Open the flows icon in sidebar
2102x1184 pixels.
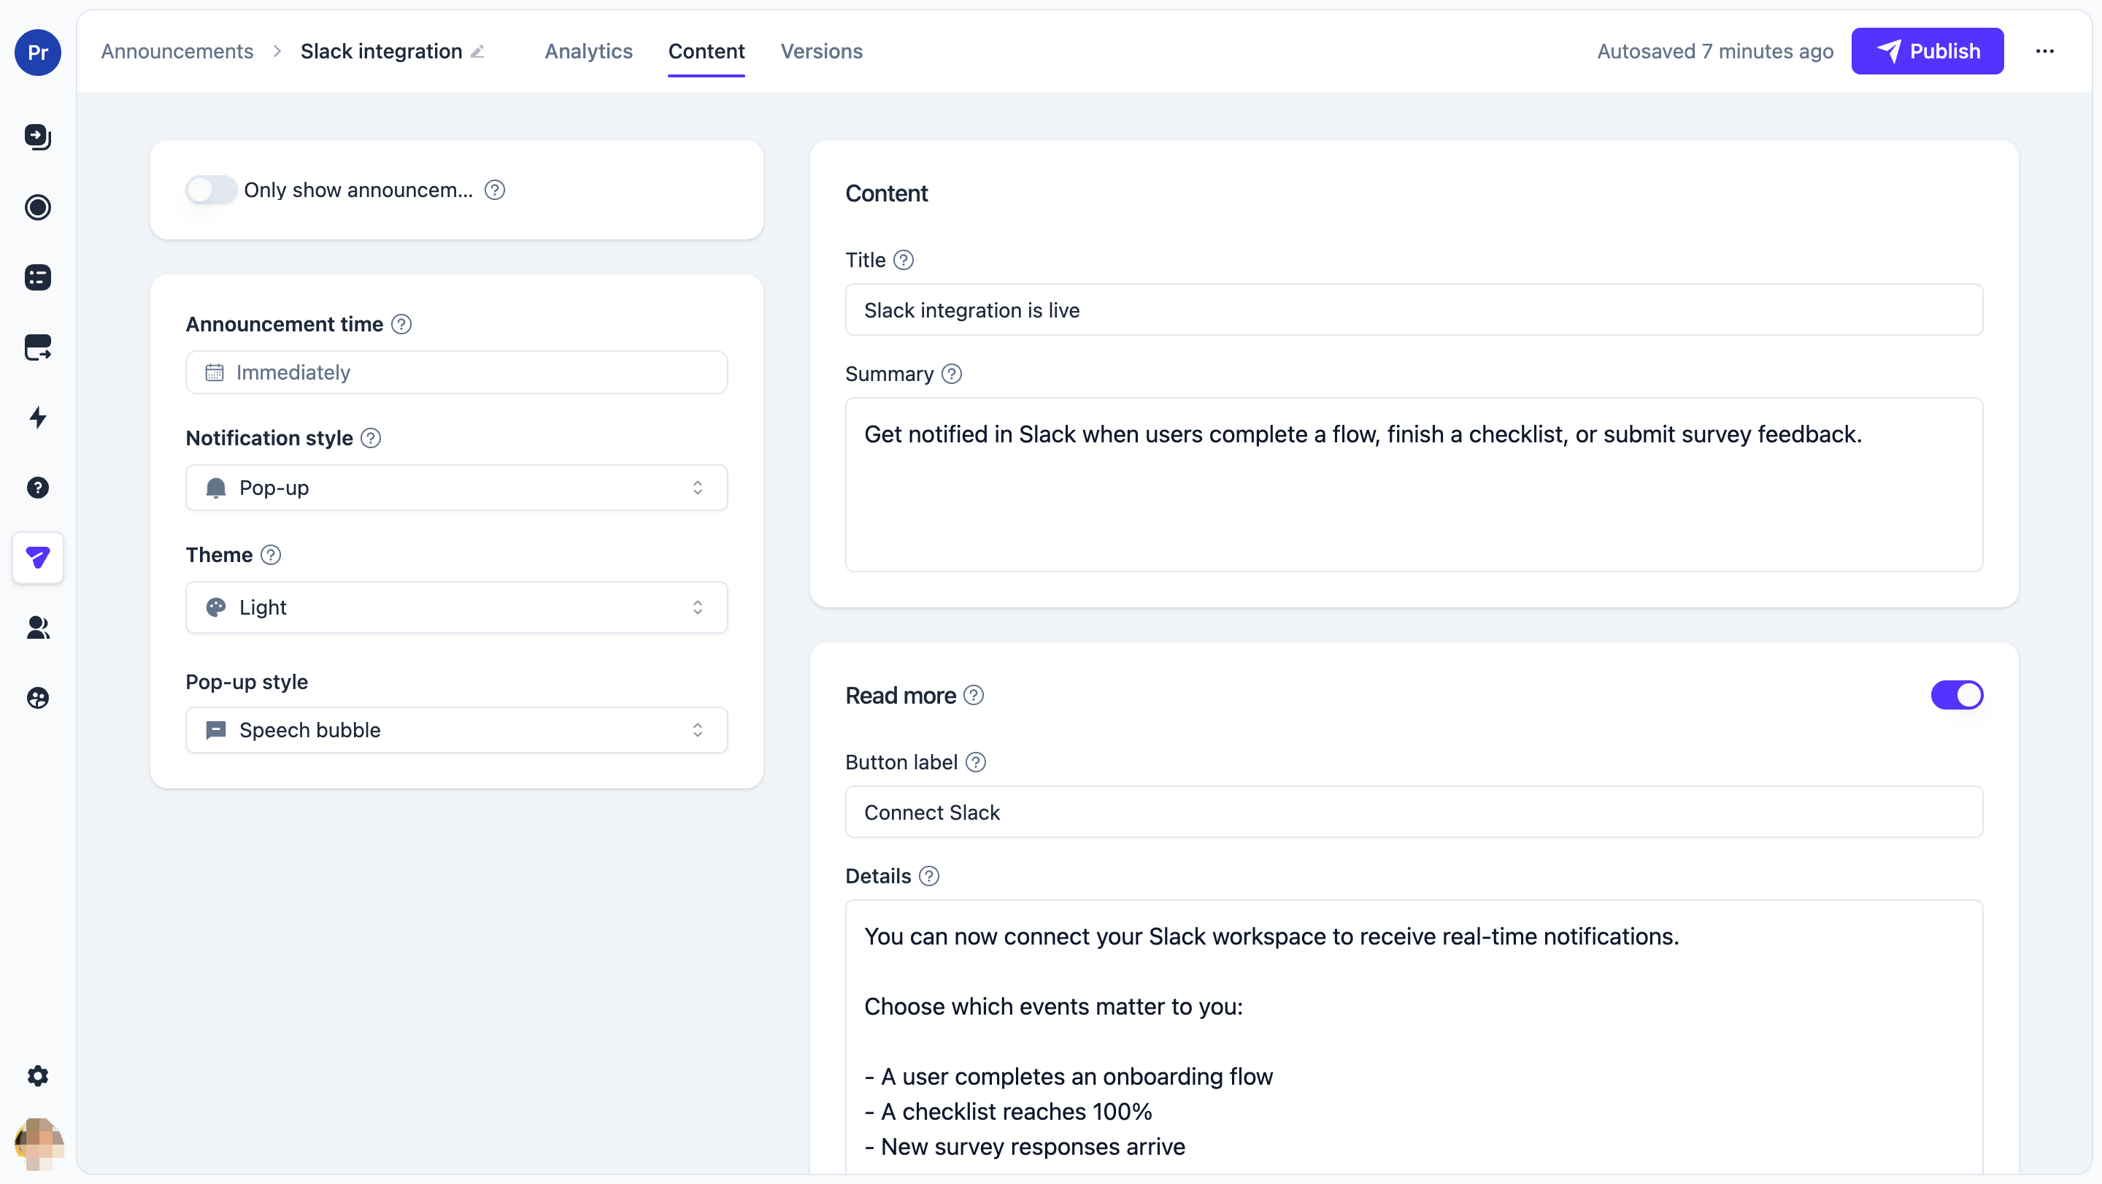[37, 137]
